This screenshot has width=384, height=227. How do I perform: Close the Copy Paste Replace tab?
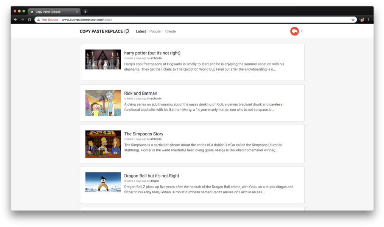click(77, 12)
